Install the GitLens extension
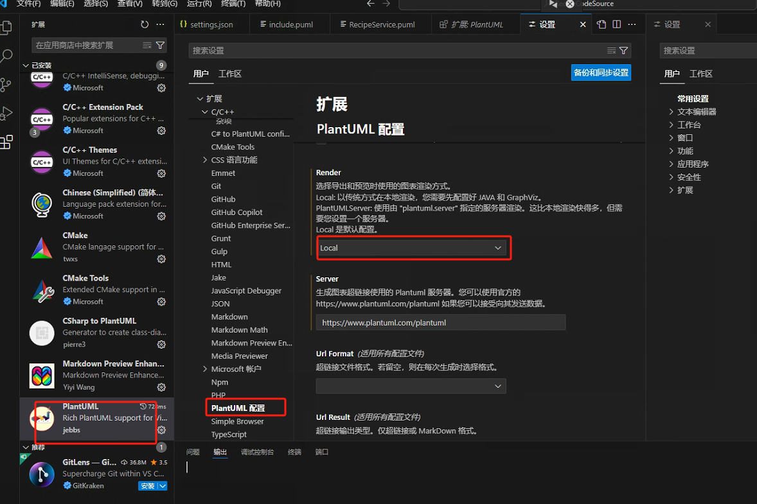Viewport: 757px width, 504px height. [x=148, y=485]
